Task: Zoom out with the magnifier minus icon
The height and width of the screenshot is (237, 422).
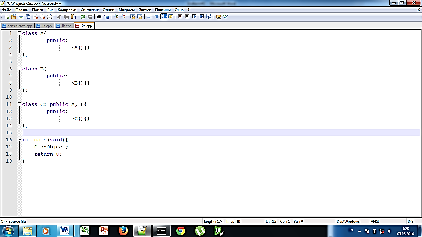Action: (123, 16)
